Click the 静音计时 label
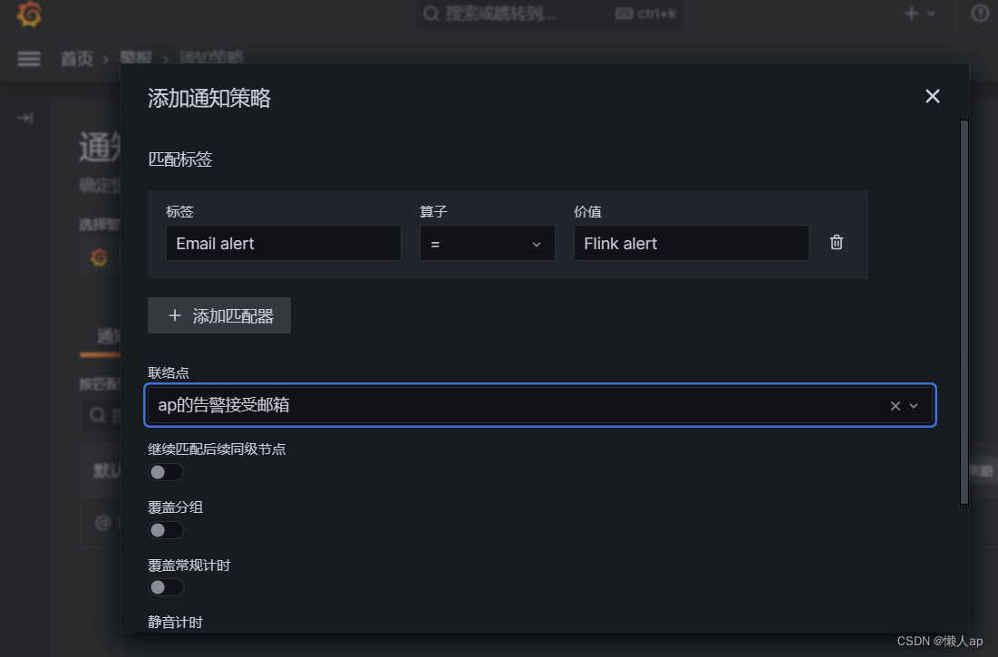This screenshot has width=998, height=657. (175, 622)
